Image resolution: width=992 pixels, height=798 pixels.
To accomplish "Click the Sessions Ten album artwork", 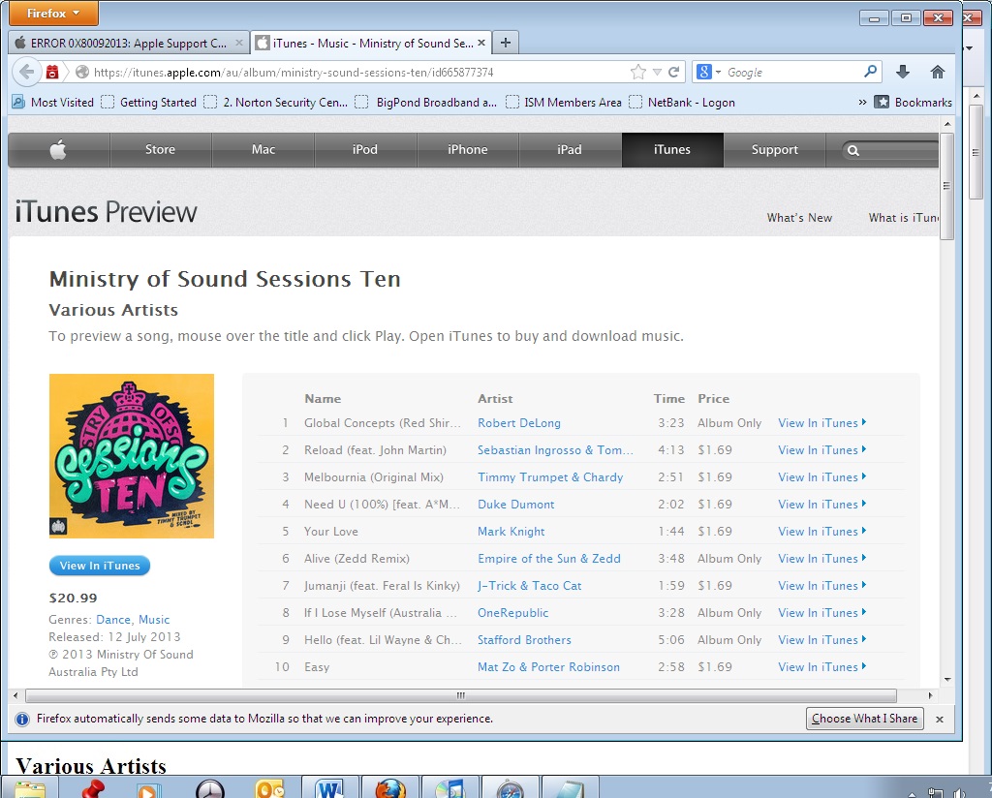I will [132, 456].
